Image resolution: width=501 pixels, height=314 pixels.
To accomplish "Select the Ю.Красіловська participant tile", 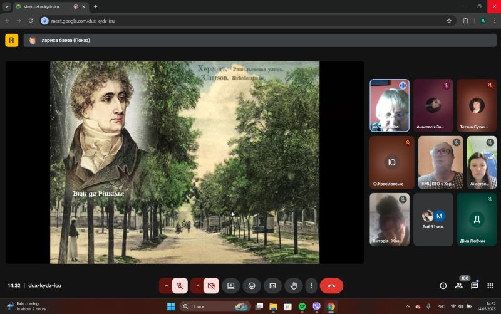I will (x=392, y=162).
